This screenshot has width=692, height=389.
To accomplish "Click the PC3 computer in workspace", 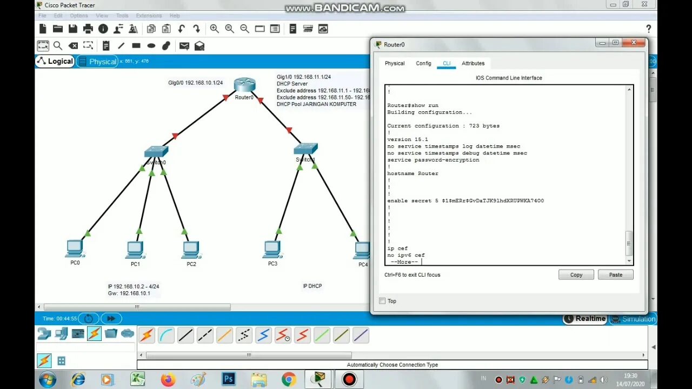I will [272, 250].
